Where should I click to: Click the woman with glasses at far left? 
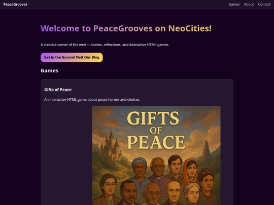click(108, 188)
